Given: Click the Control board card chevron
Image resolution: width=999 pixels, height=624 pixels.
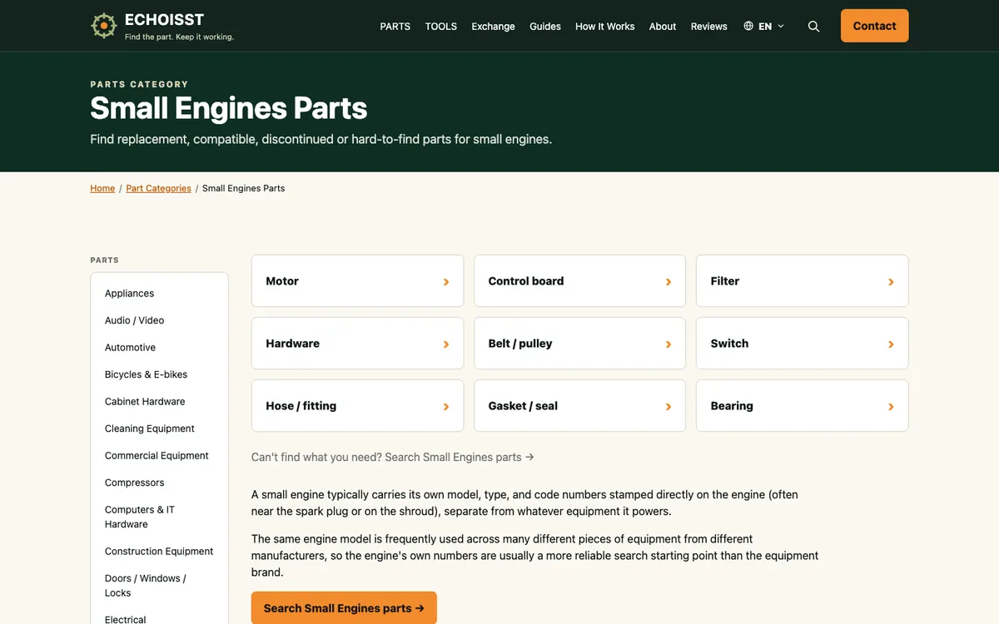Looking at the screenshot, I should 668,282.
